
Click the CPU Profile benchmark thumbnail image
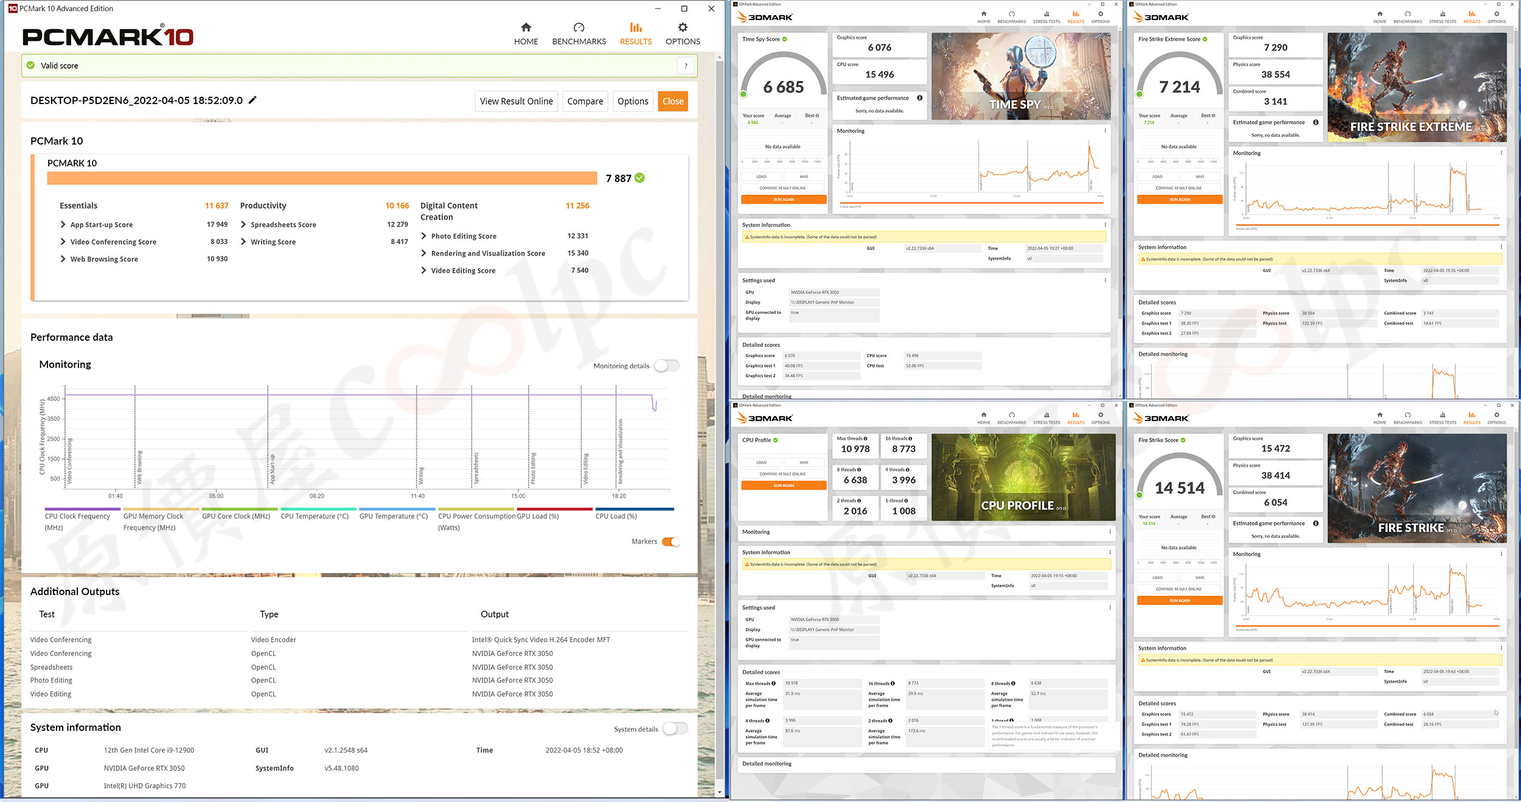(1023, 477)
